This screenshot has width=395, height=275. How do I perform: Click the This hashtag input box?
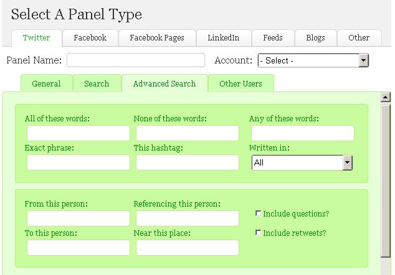[x=188, y=162]
